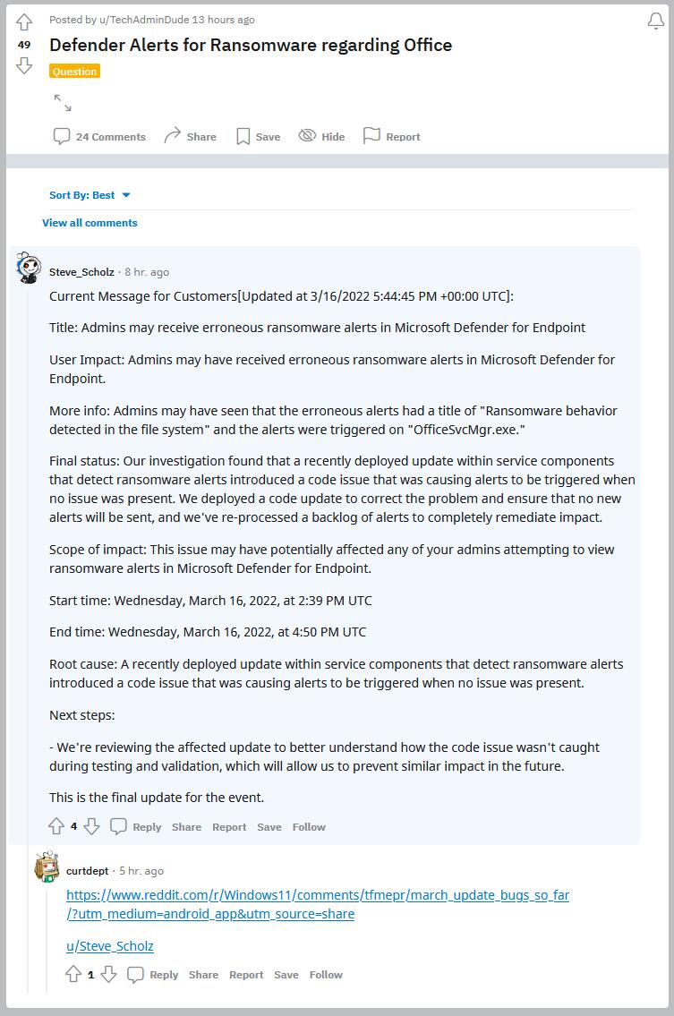Image resolution: width=674 pixels, height=1016 pixels.
Task: Open the 24 Comments section
Action: pos(99,137)
